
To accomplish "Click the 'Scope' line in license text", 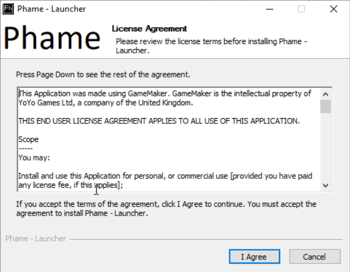I will tap(29, 140).
